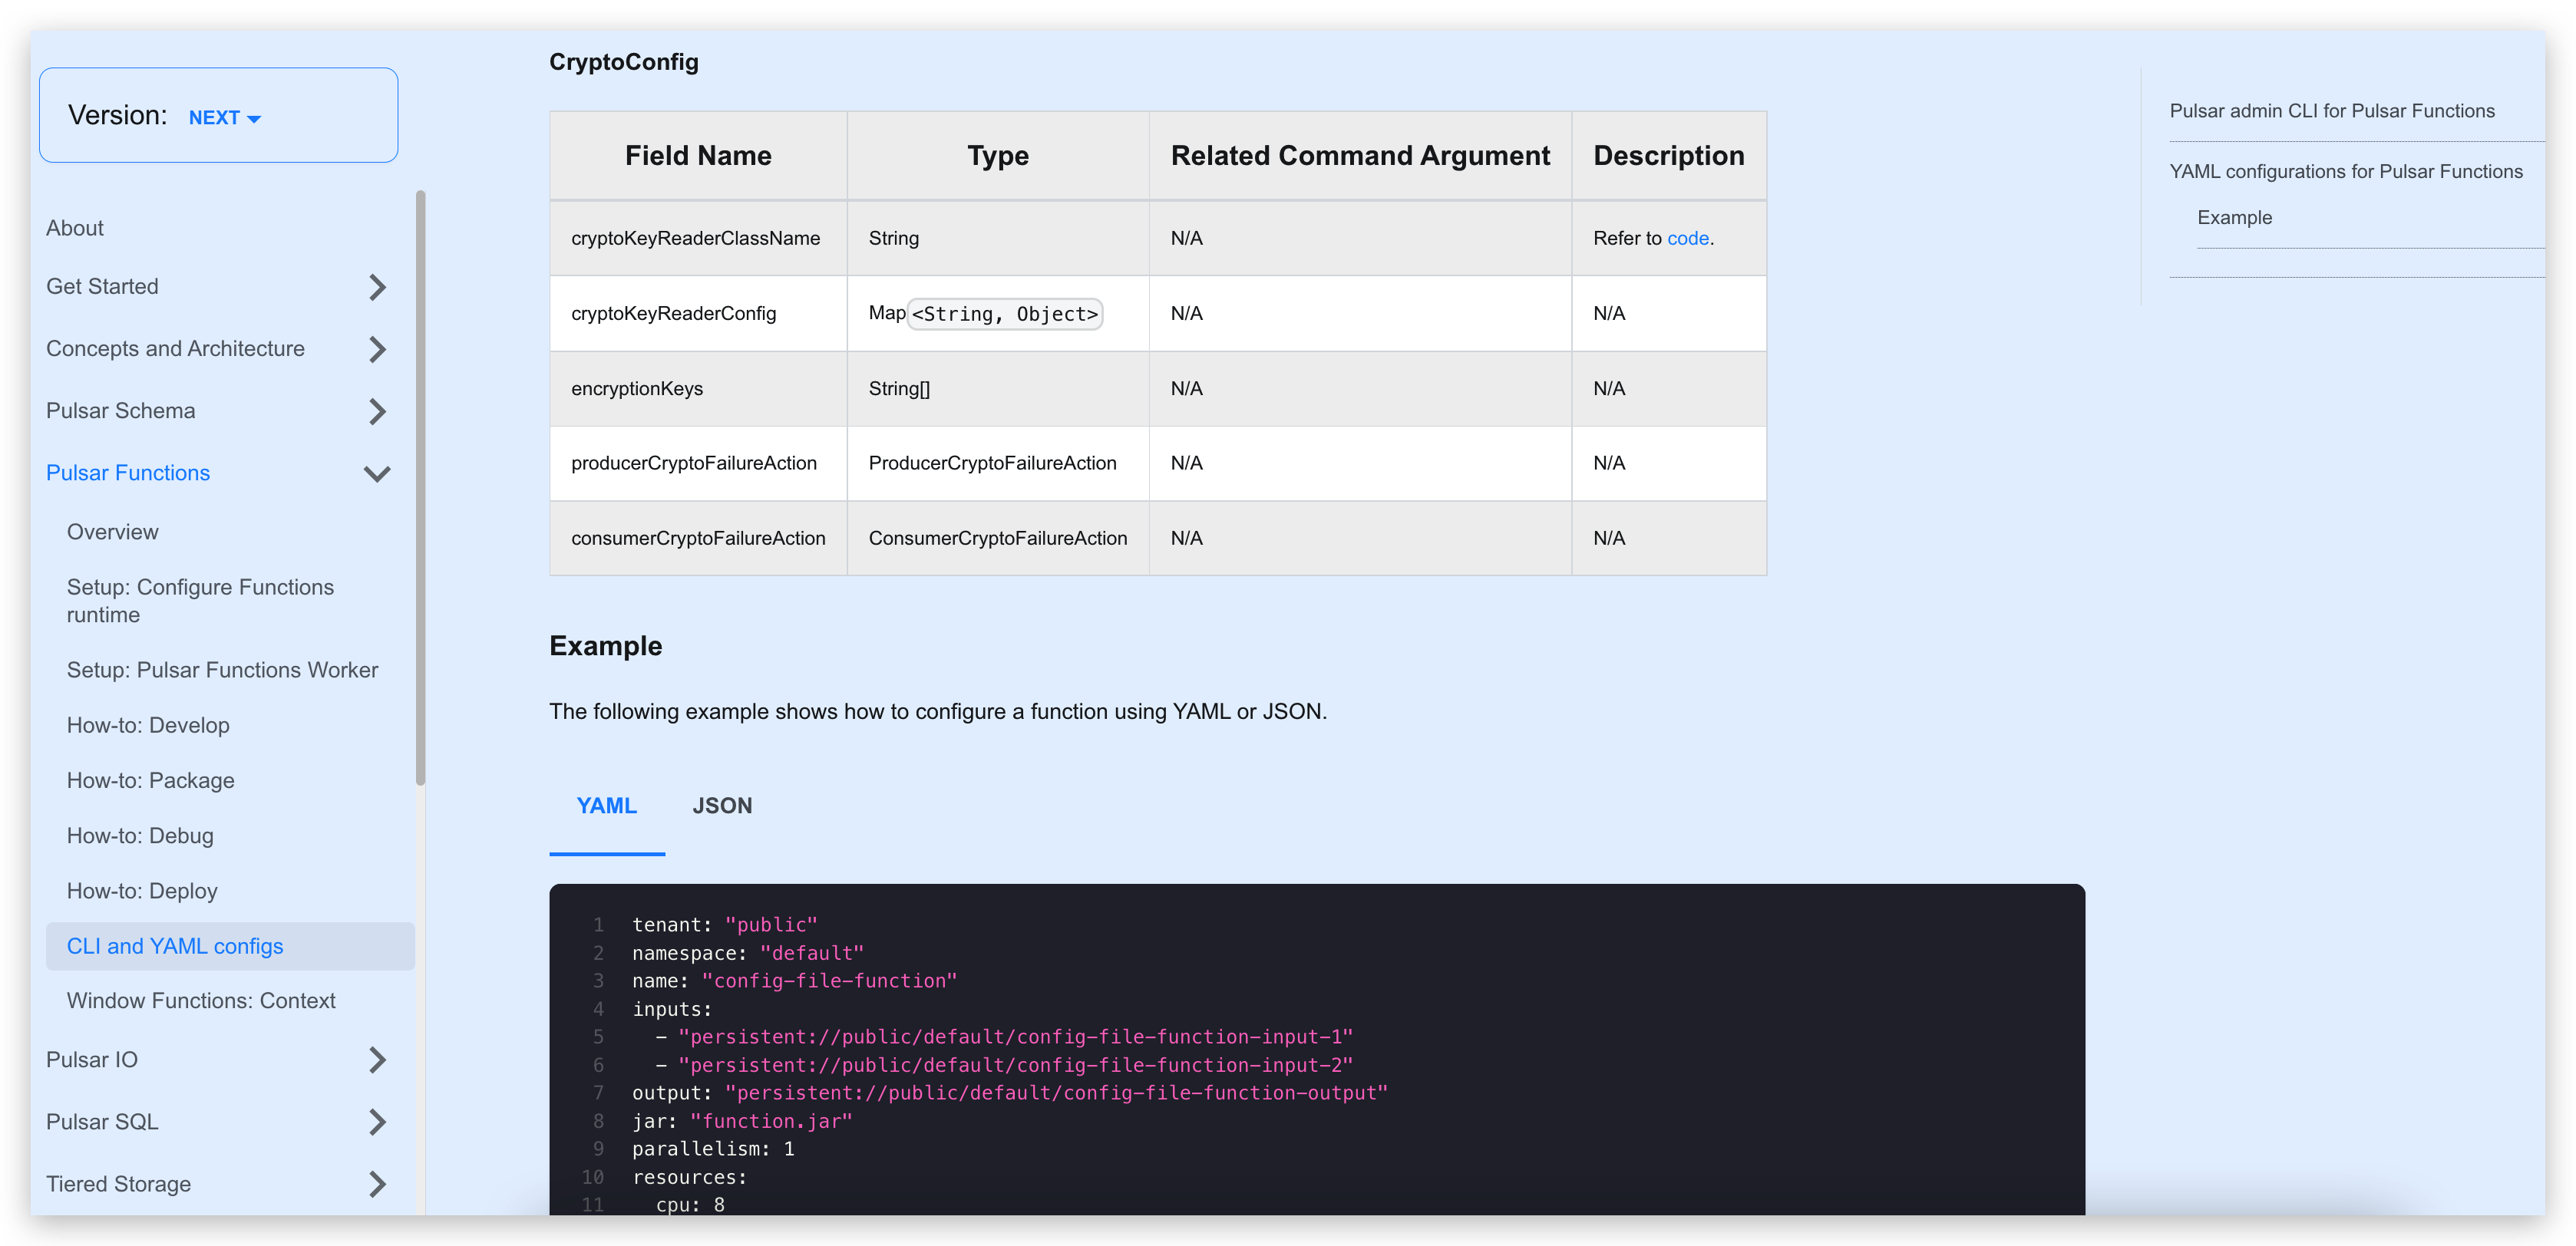Screen dimensions: 2576x1246
Task: Click the jar: "function.jar" code line
Action: (x=742, y=1121)
